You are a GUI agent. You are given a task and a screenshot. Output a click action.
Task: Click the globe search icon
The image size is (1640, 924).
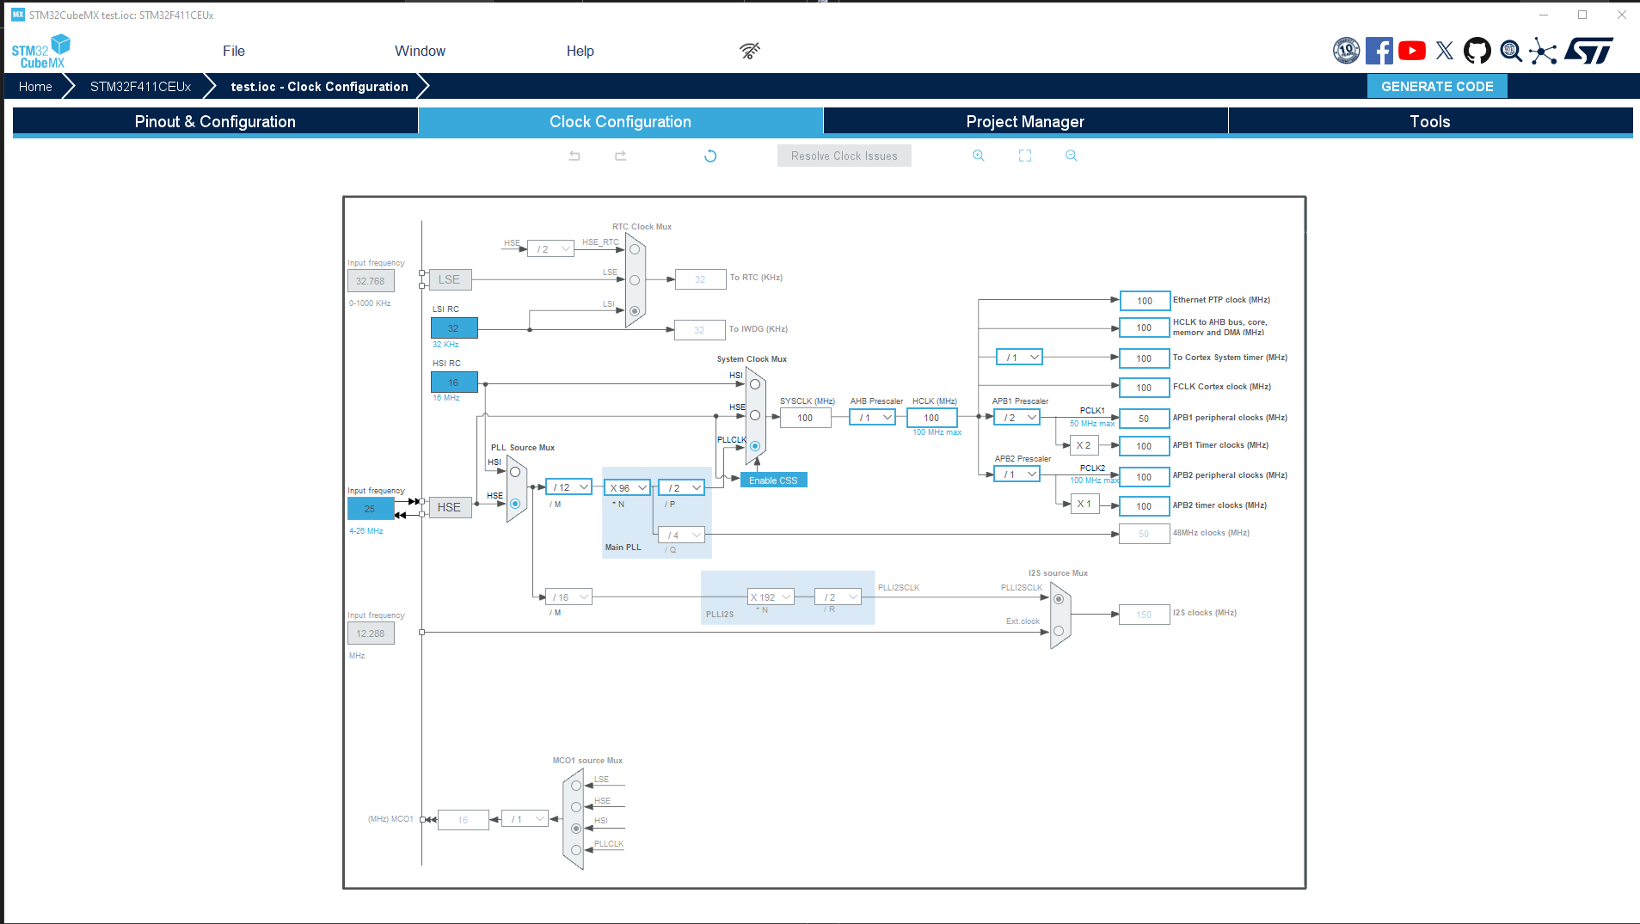point(1510,51)
